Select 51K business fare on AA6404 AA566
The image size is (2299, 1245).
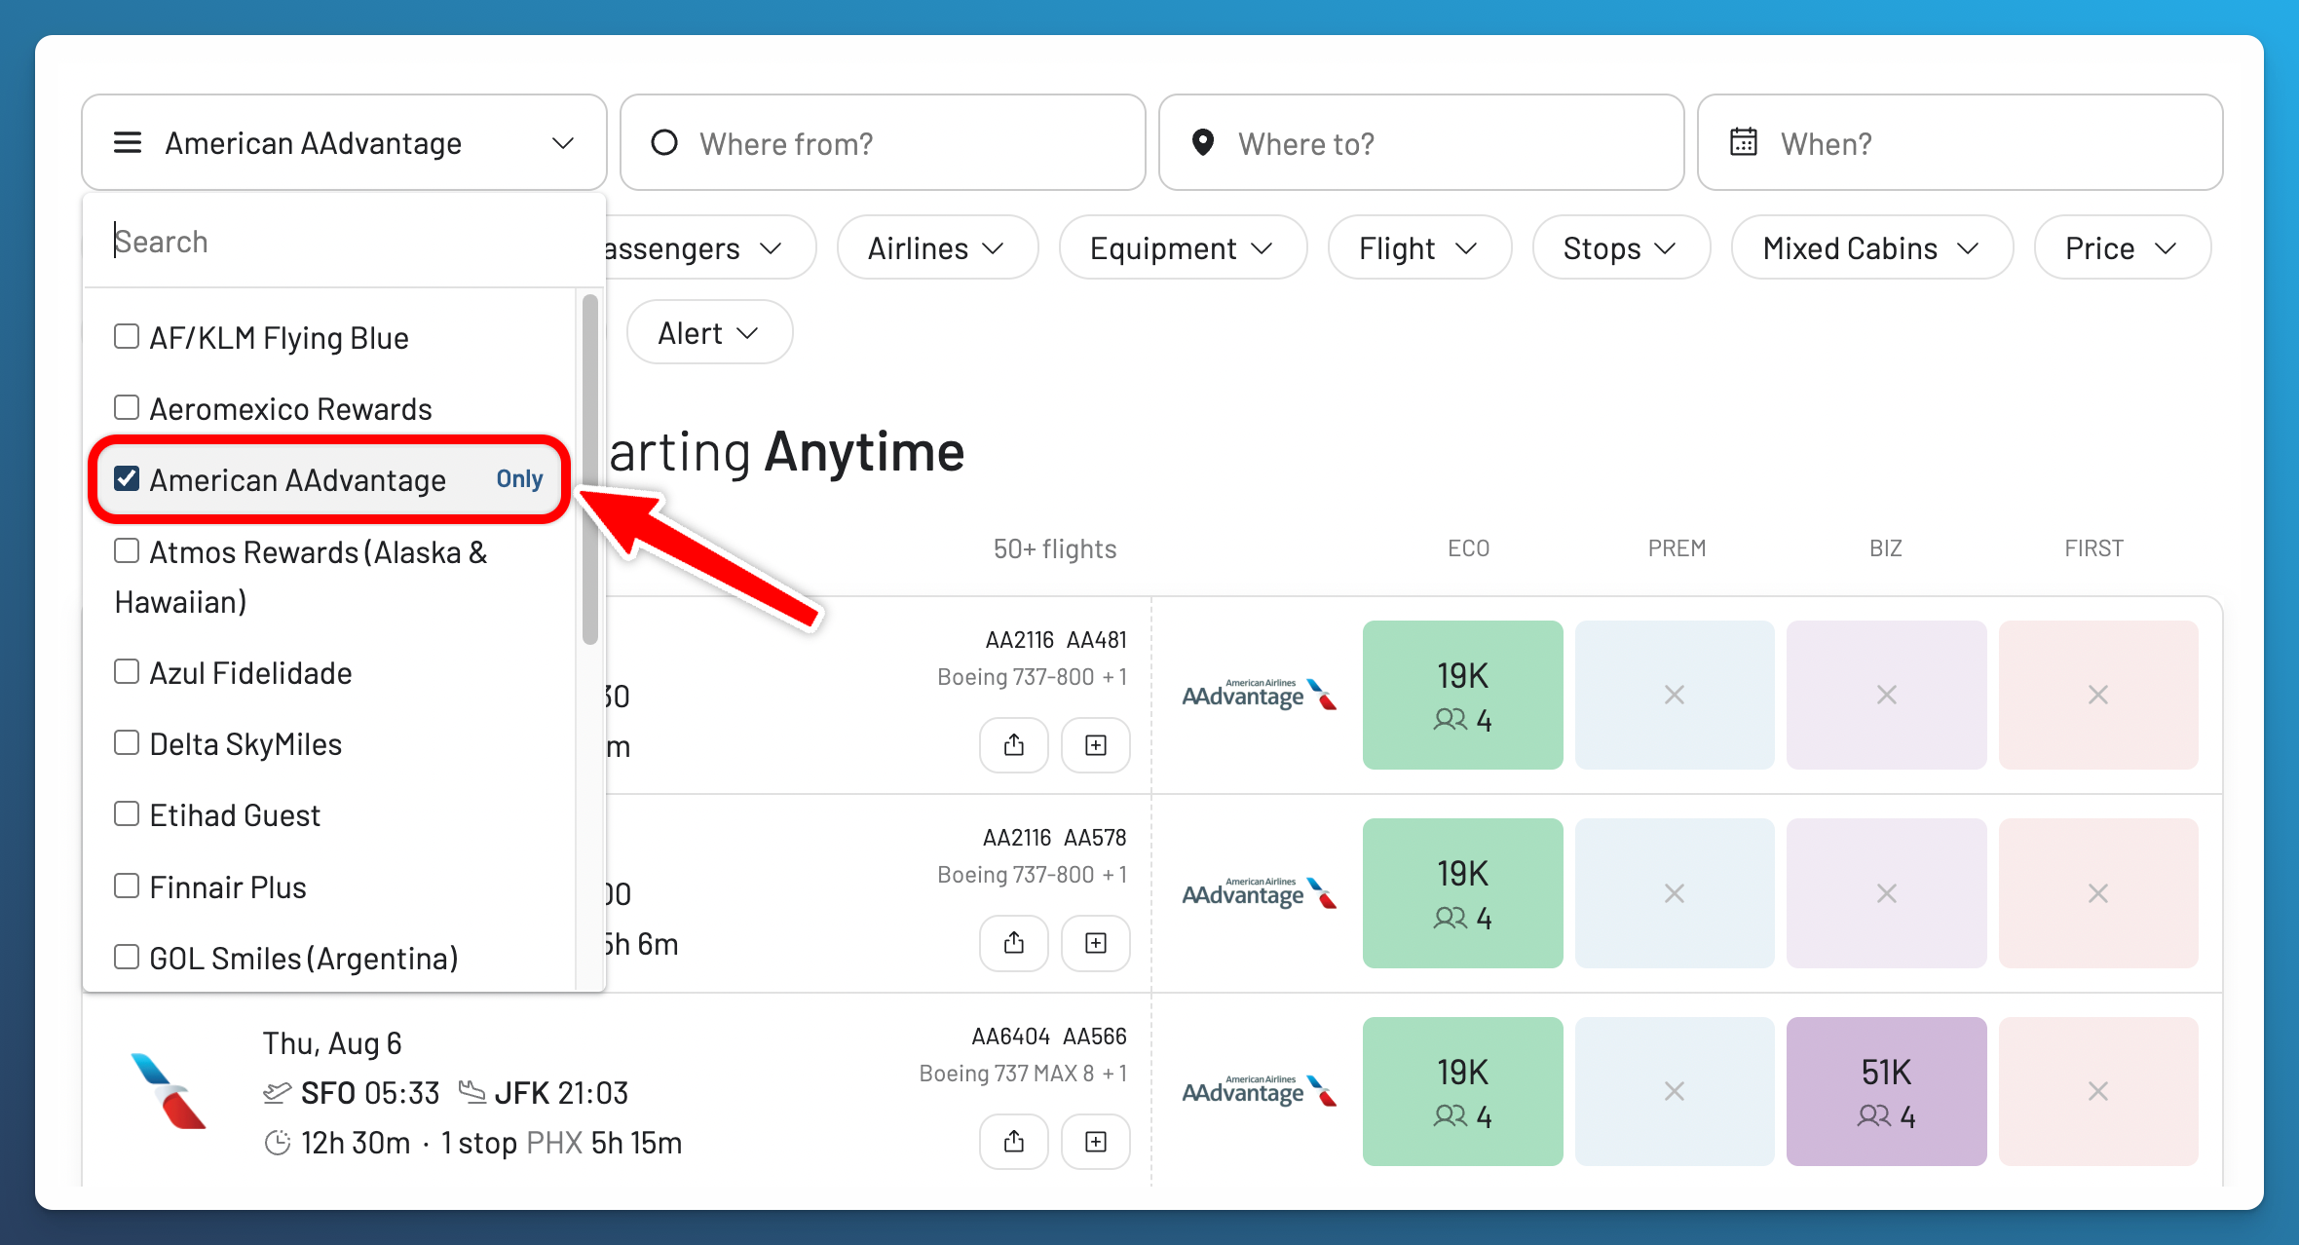tap(1887, 1091)
